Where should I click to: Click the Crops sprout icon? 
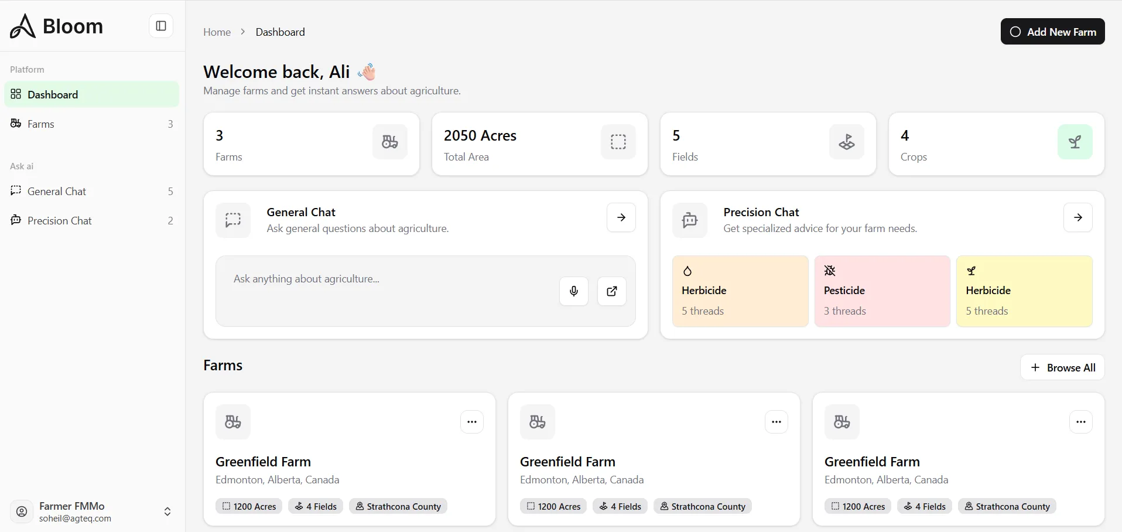[1075, 142]
